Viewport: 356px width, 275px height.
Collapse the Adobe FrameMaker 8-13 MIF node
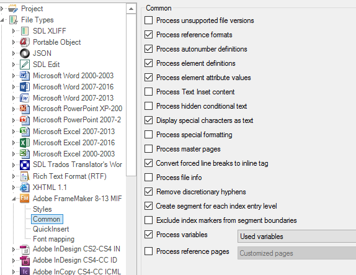14,199
